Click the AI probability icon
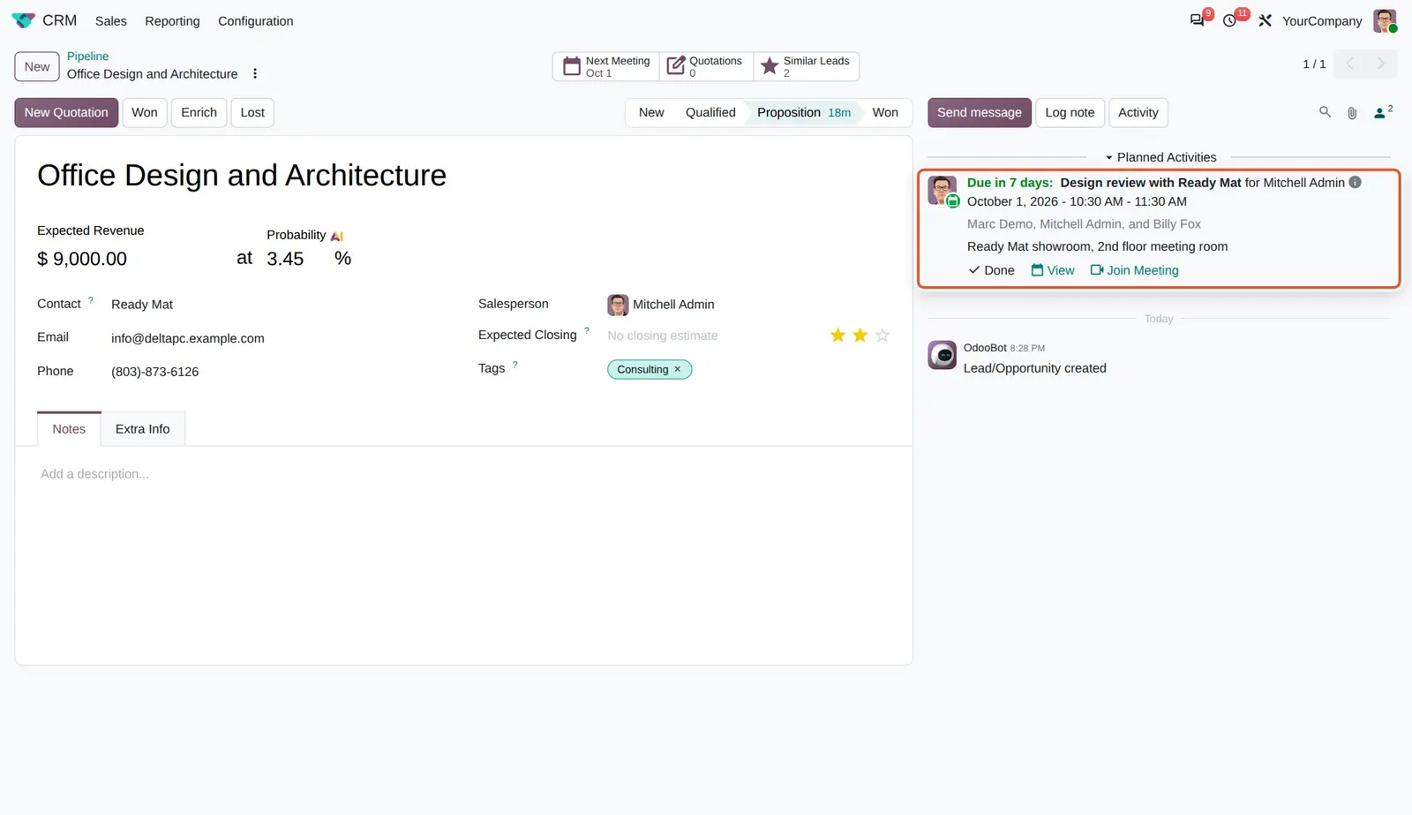Image resolution: width=1412 pixels, height=815 pixels. (337, 236)
